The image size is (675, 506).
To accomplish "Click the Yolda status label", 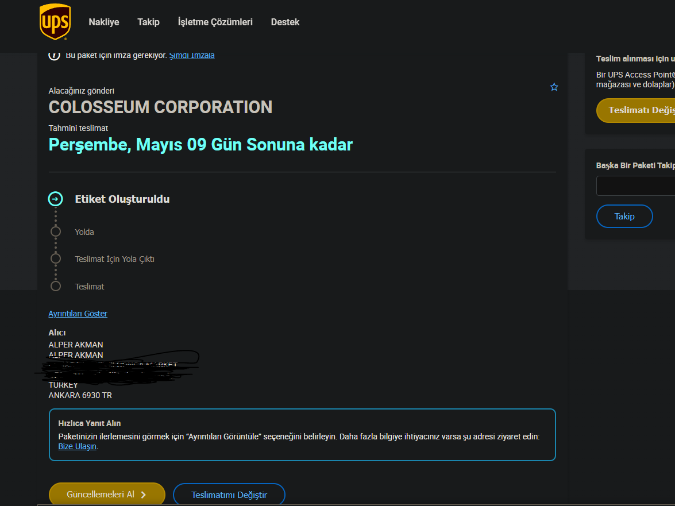I will [x=84, y=232].
